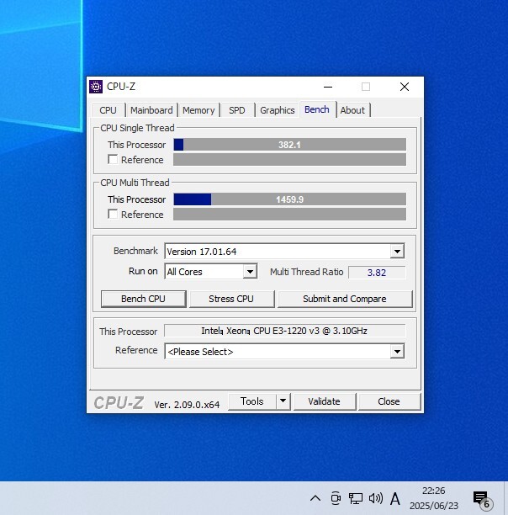Viewport: 508px width, 515px height.
Task: Select the Bench tab
Action: point(317,109)
